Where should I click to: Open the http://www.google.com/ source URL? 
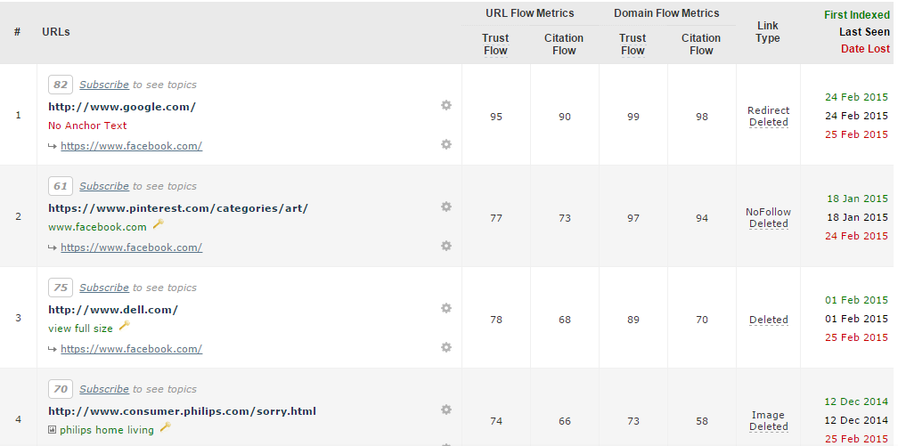point(122,107)
